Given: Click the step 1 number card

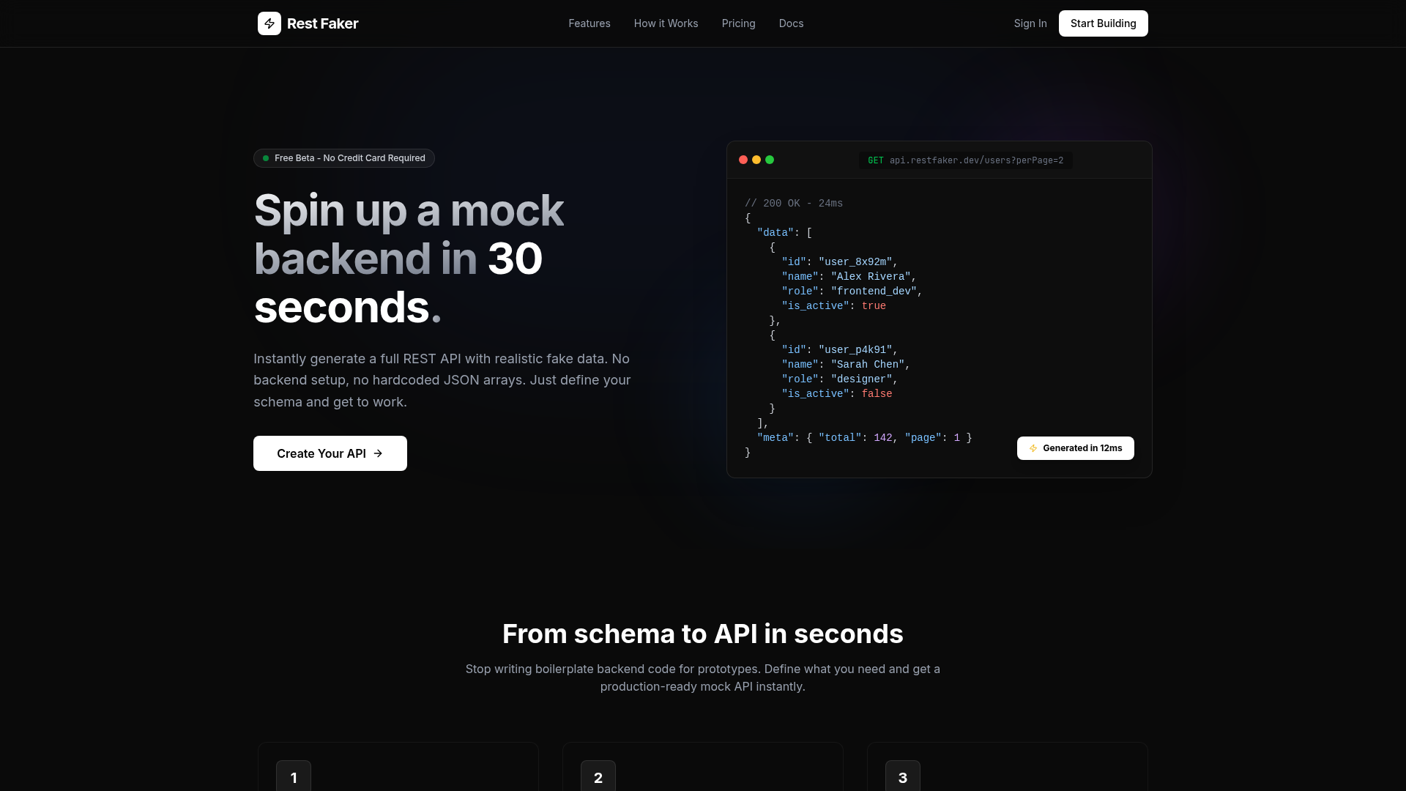Looking at the screenshot, I should pos(294,776).
